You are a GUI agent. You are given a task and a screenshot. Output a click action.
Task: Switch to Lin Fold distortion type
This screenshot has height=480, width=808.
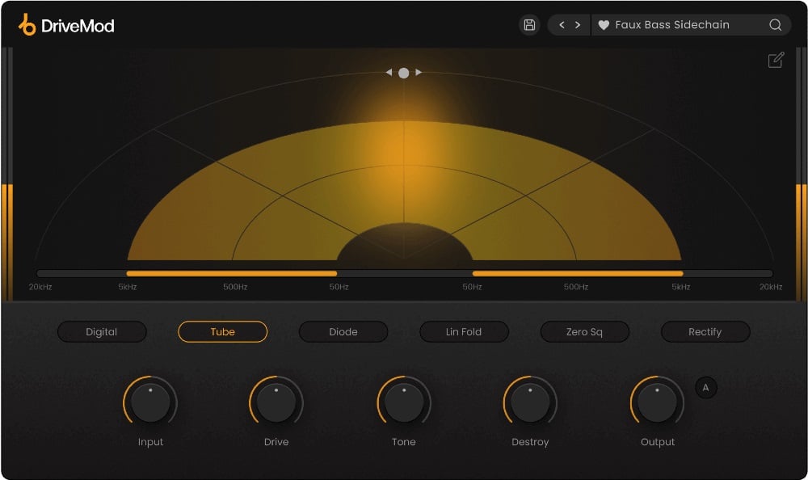[464, 332]
